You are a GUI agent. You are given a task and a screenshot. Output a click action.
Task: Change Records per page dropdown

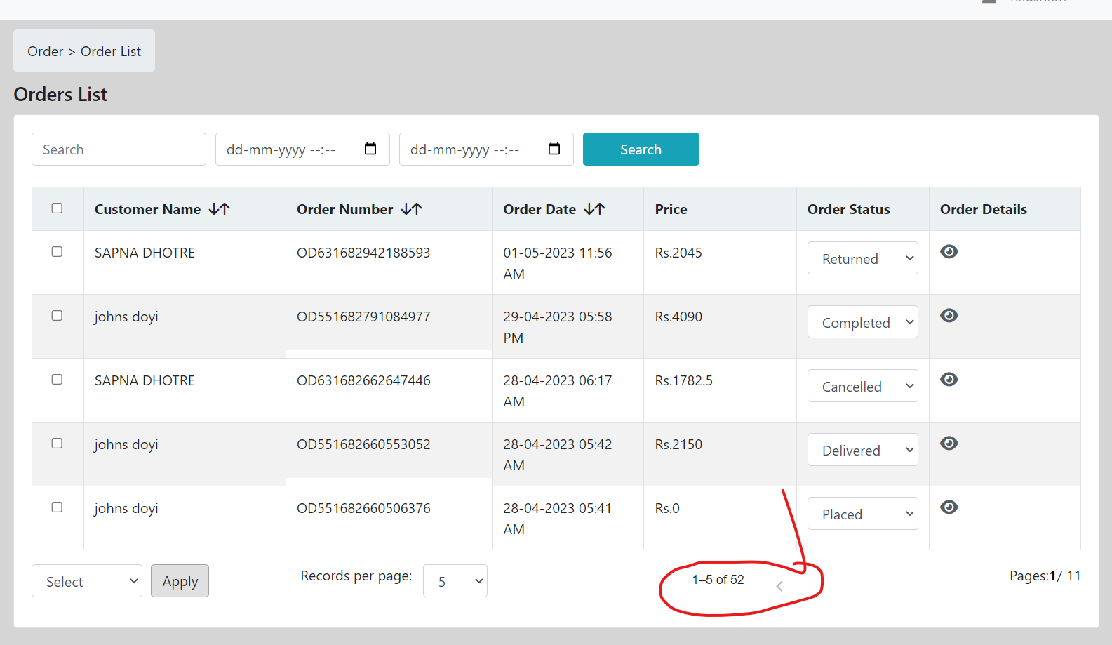(x=455, y=581)
